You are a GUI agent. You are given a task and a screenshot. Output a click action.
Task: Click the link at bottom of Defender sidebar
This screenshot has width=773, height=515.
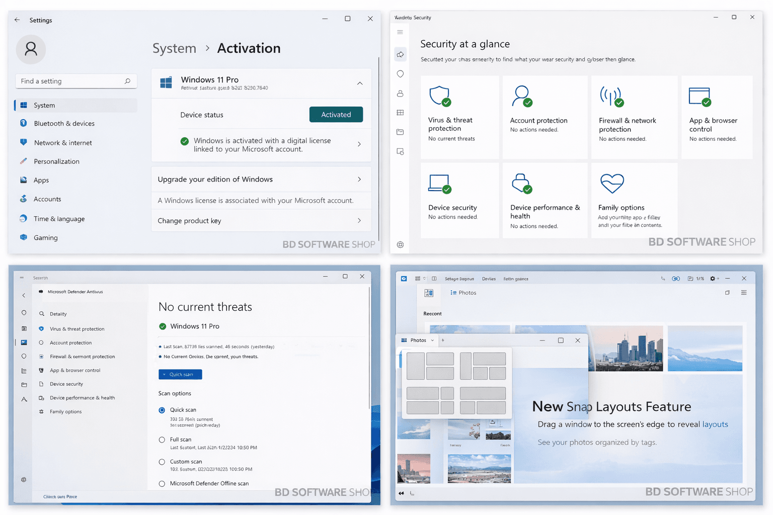click(60, 497)
